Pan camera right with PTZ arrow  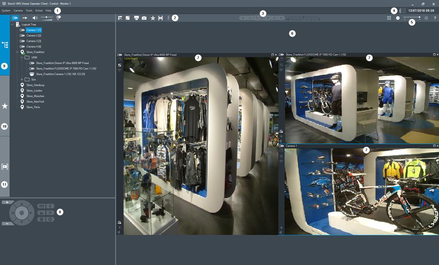31,213
